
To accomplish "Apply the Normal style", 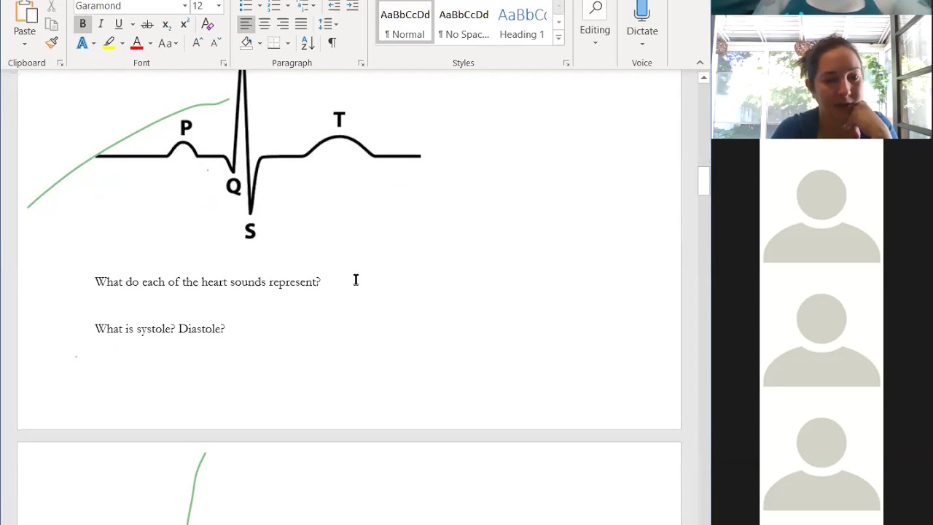I will [x=405, y=21].
